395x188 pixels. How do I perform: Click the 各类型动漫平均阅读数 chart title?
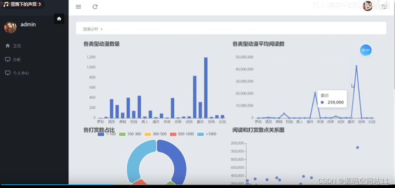click(258, 44)
